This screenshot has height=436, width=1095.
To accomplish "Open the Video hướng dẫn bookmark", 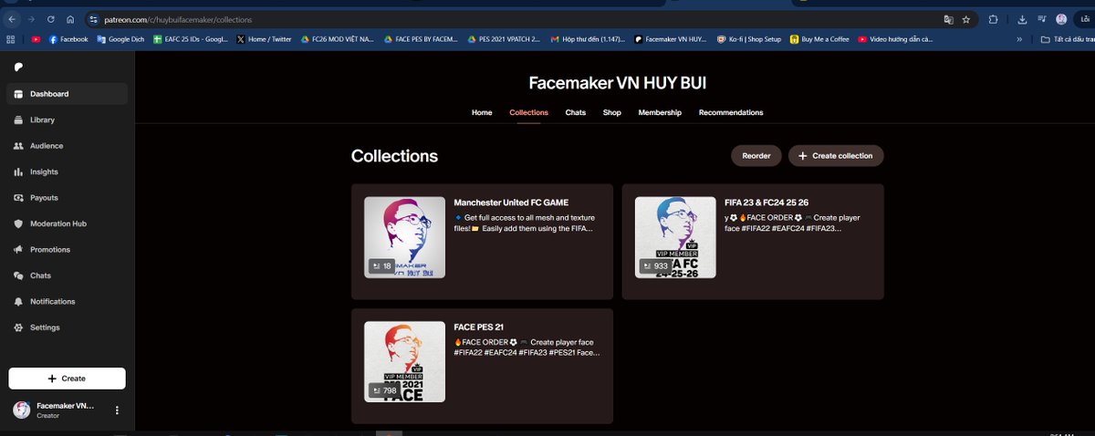I will click(895, 39).
